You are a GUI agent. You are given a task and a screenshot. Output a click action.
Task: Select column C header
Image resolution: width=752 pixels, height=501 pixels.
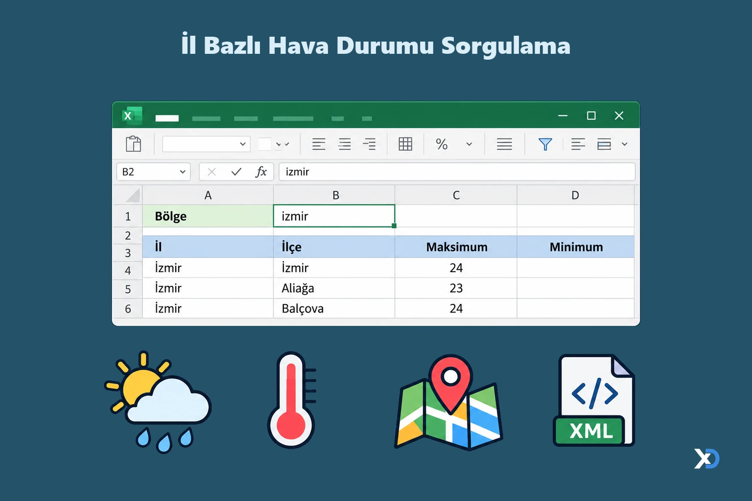[456, 195]
